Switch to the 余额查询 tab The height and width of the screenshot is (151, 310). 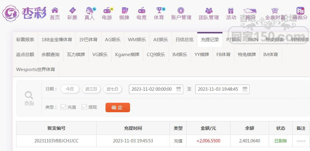click(50, 54)
